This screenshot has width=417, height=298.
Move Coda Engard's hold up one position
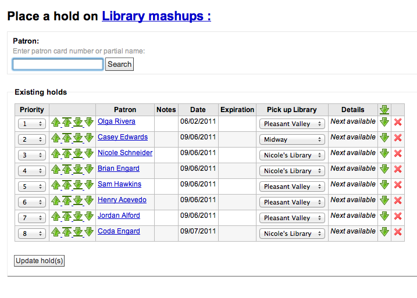pos(56,232)
